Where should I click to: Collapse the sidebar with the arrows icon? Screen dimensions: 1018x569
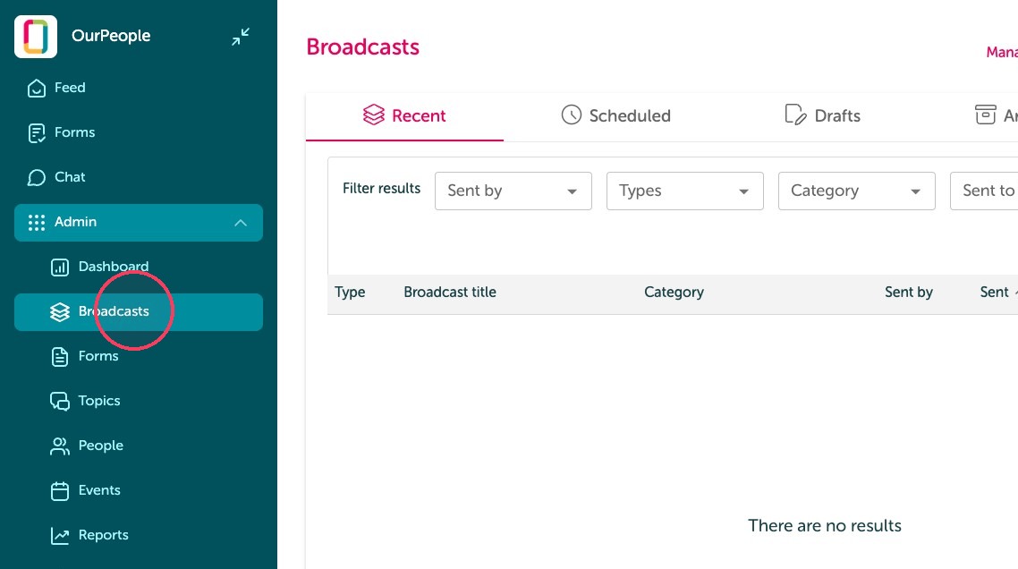(x=241, y=37)
